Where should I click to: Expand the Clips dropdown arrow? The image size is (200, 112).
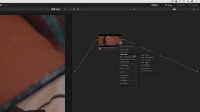[160, 5]
